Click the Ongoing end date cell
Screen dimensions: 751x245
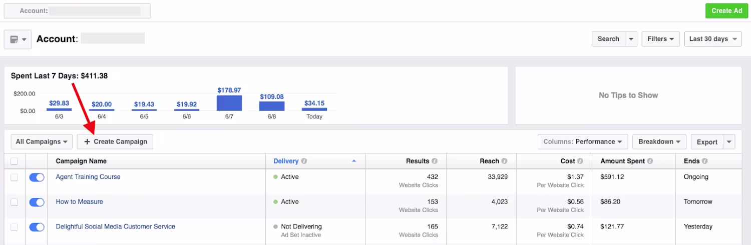pyautogui.click(x=696, y=176)
